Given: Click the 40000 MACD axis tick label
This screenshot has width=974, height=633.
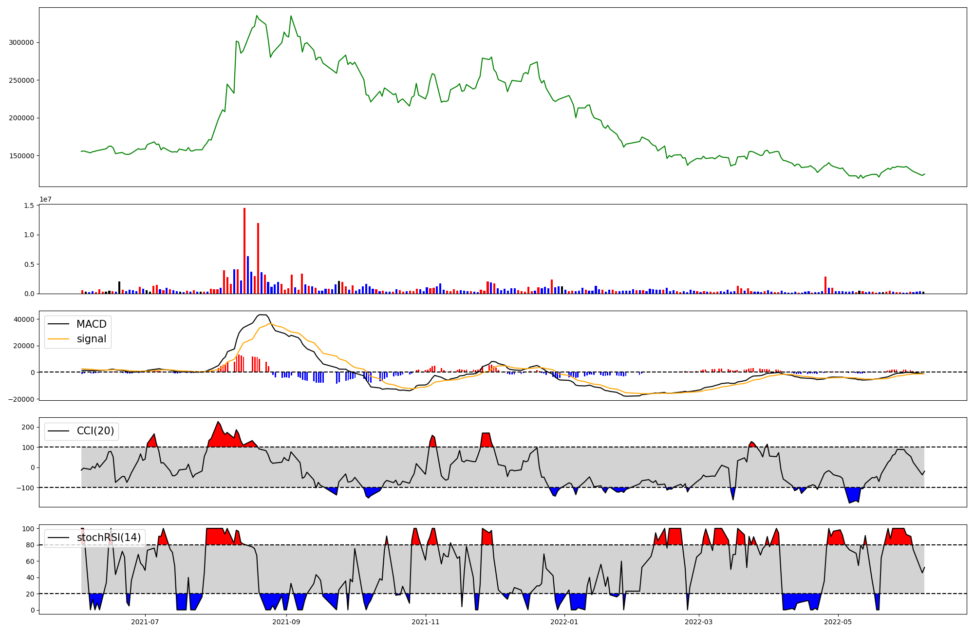Looking at the screenshot, I should (x=24, y=319).
